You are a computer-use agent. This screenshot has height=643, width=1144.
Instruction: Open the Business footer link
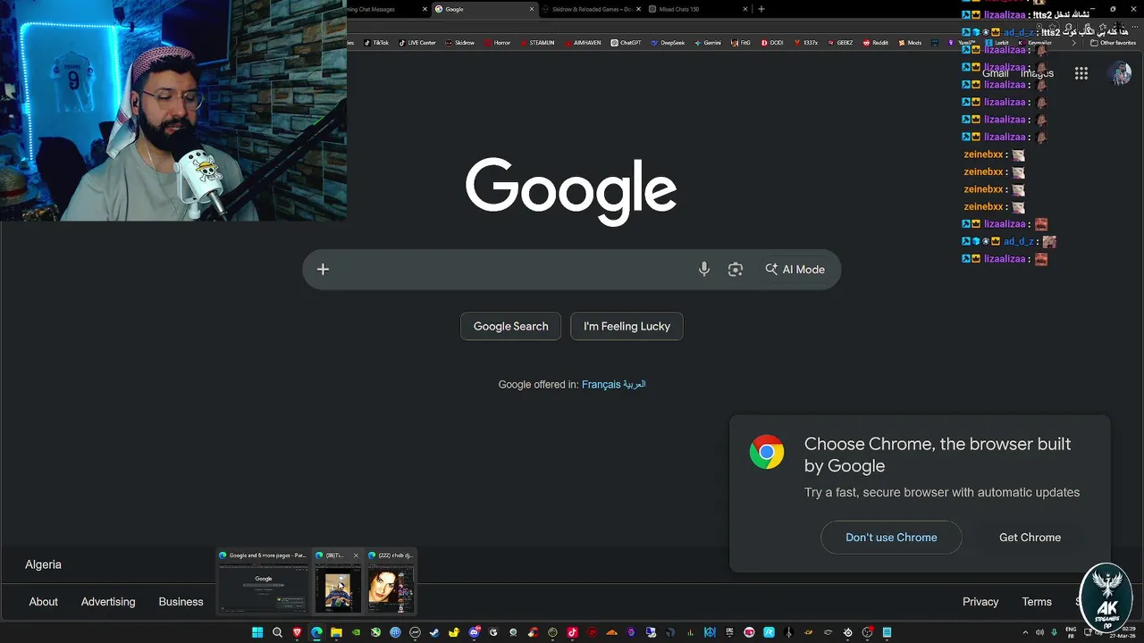181,601
